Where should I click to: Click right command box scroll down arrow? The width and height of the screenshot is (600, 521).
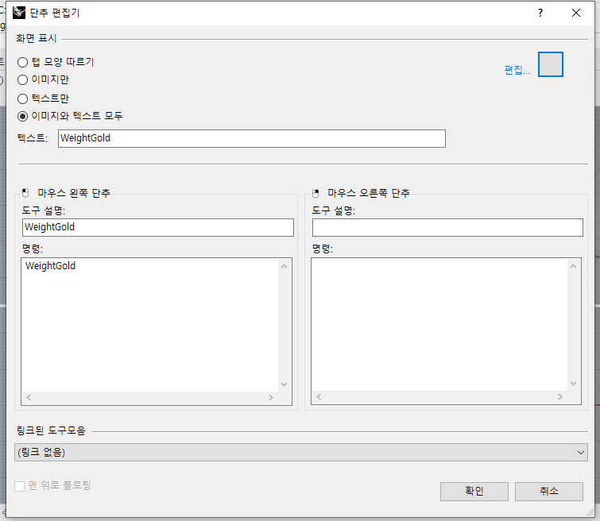pyautogui.click(x=573, y=384)
